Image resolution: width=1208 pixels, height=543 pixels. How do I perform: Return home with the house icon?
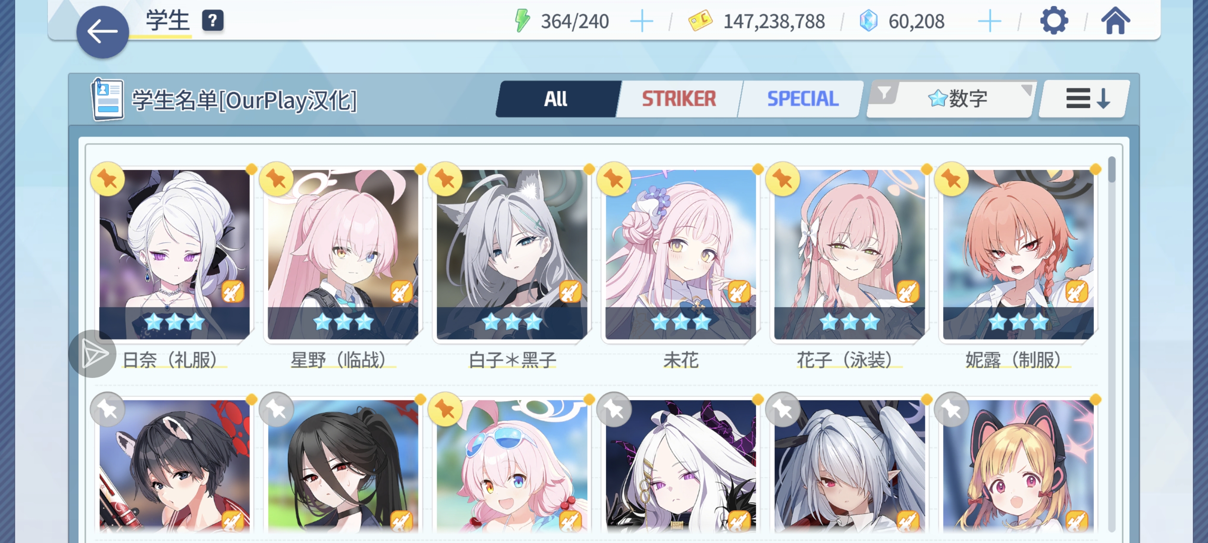click(x=1115, y=21)
